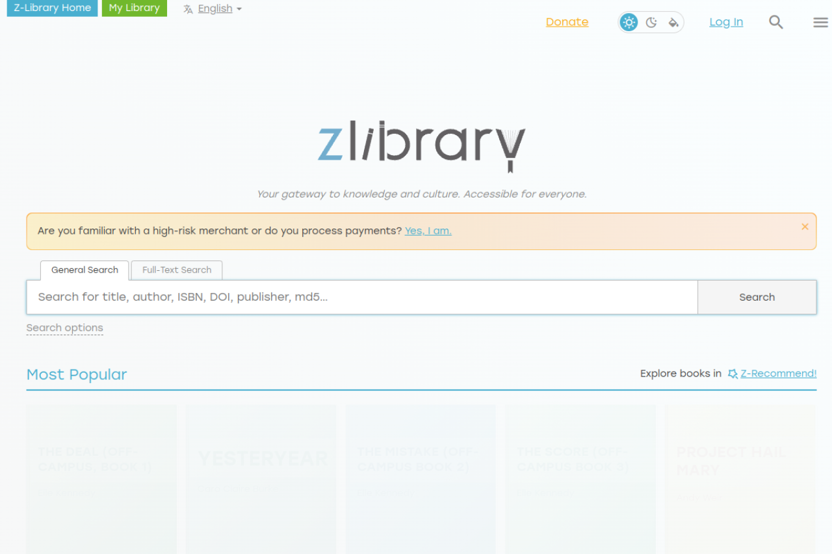
Task: Click the Donate link
Action: pos(567,22)
